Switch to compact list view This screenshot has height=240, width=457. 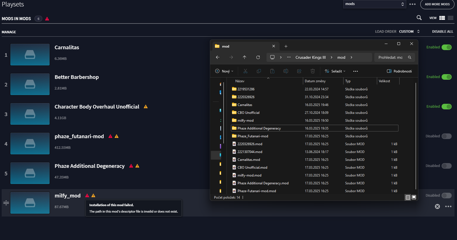[x=451, y=18]
